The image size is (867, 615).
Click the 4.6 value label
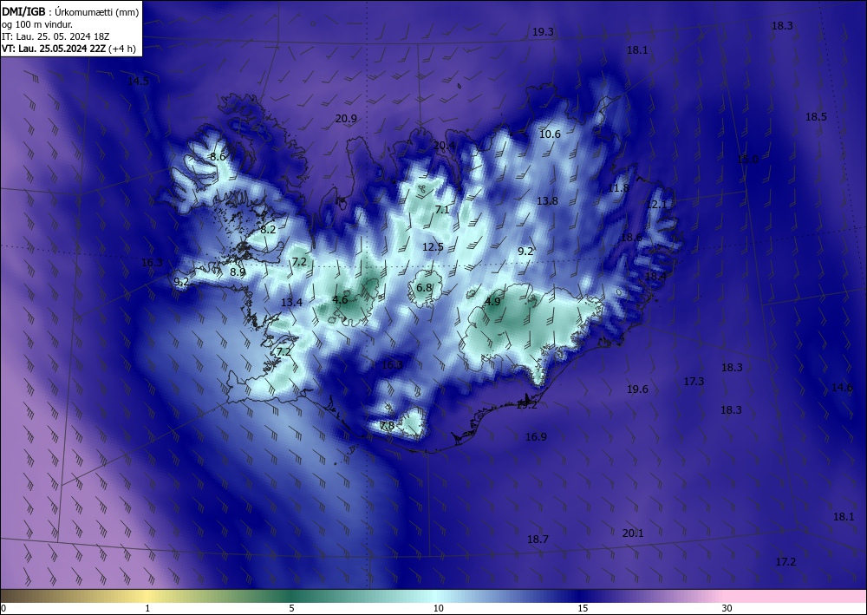tap(340, 300)
